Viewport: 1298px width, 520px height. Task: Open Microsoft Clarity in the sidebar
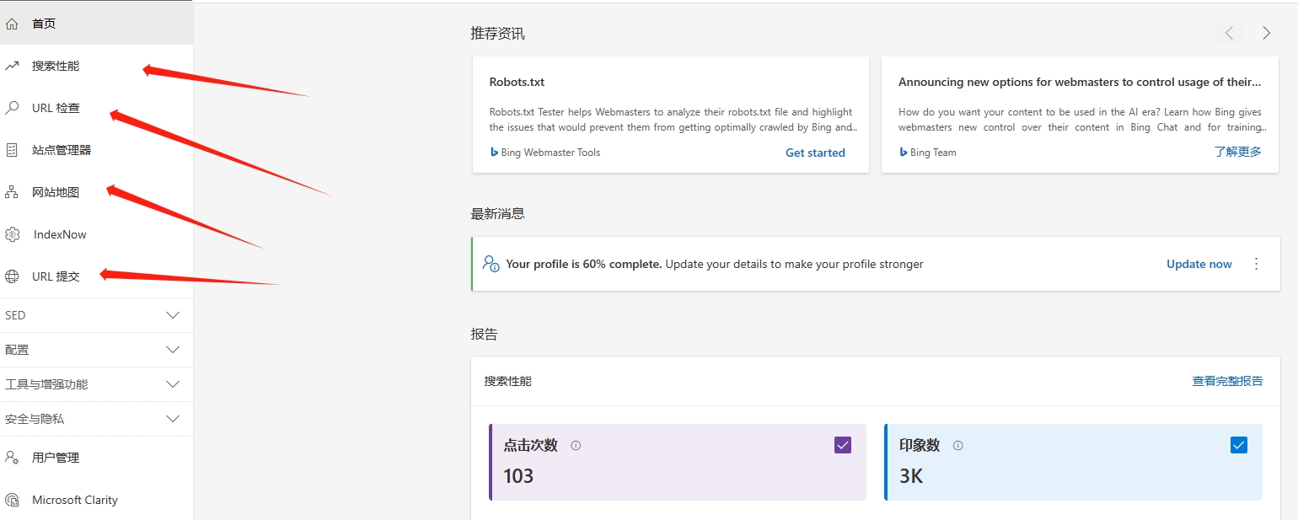(96, 500)
